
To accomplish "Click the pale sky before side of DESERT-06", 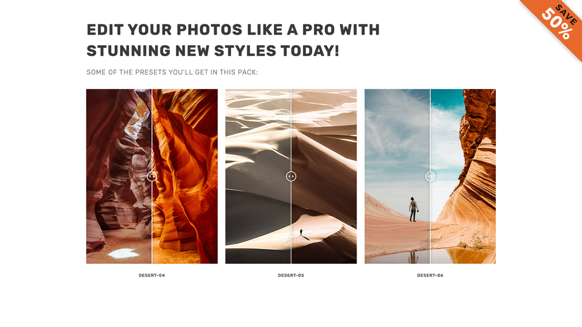I will click(x=397, y=141).
